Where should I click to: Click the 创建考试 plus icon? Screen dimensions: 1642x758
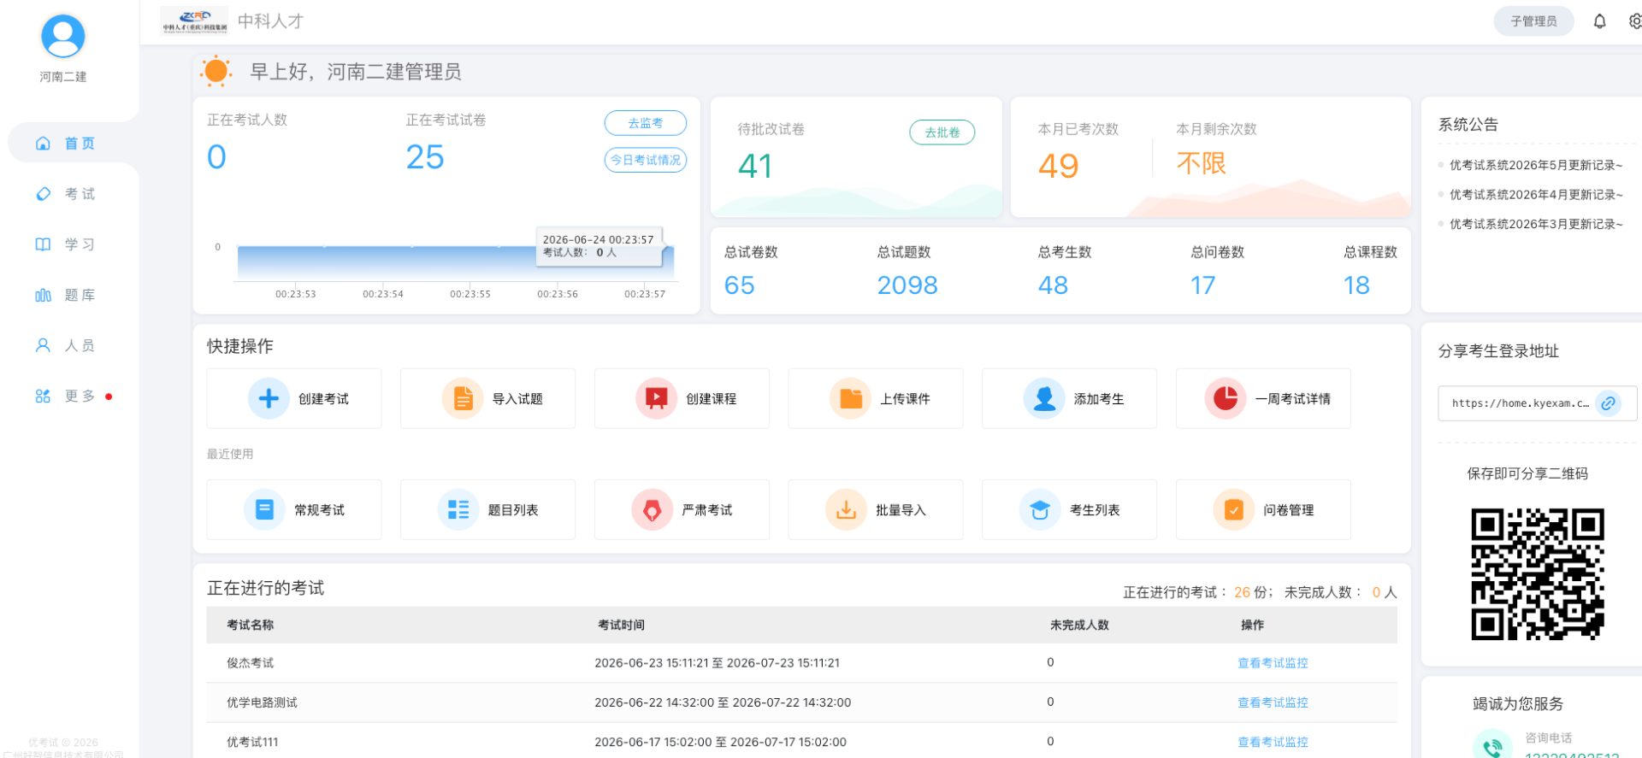pos(269,398)
